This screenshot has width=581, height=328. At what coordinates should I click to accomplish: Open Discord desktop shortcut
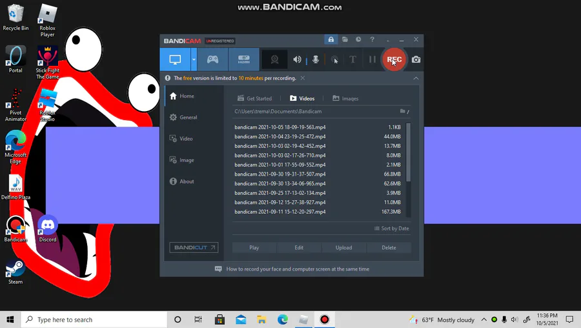click(48, 229)
